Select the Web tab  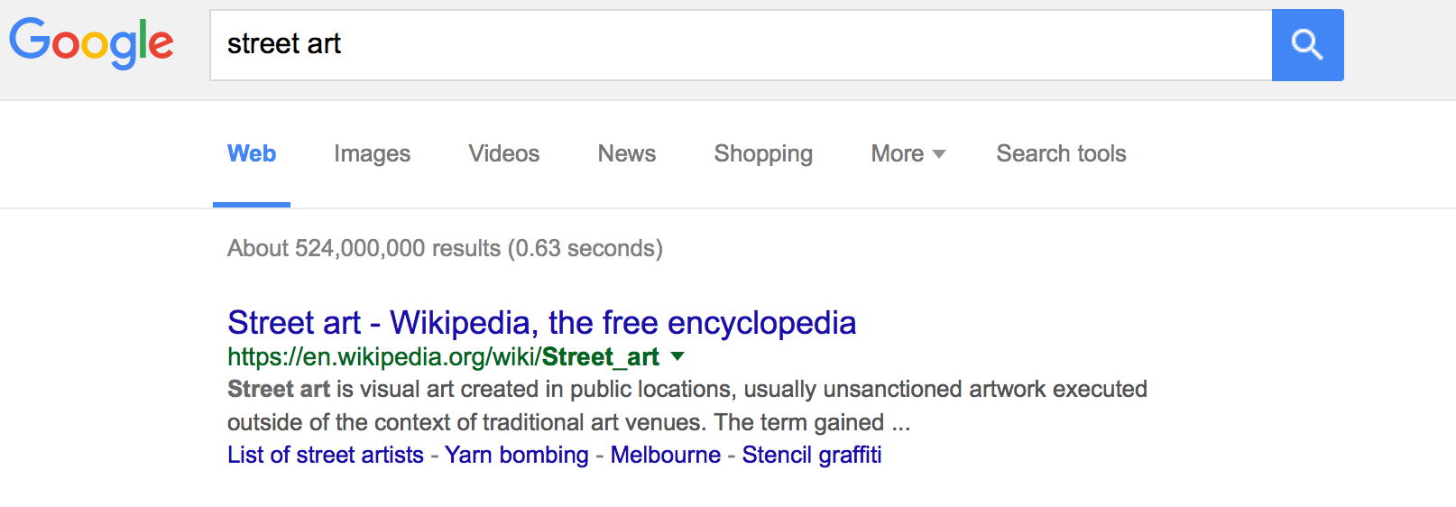(x=252, y=154)
